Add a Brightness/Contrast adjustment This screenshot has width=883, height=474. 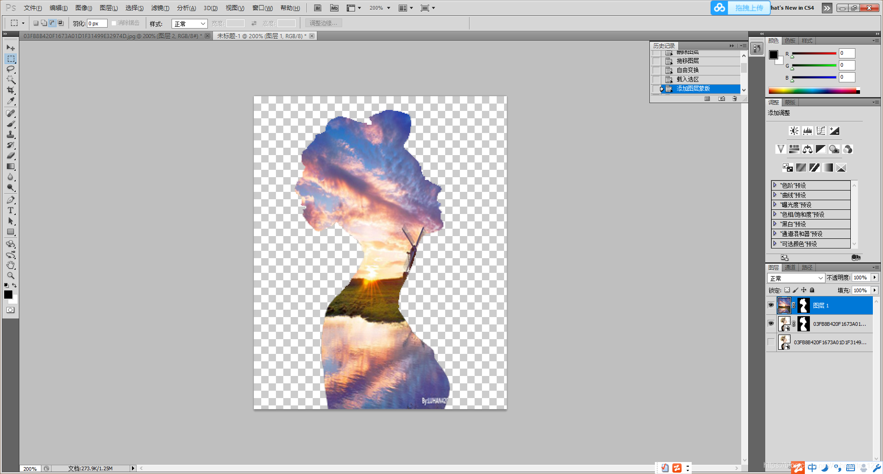pos(794,131)
